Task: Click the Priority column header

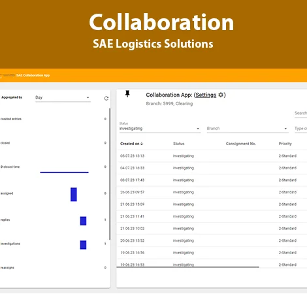Action: pyautogui.click(x=285, y=144)
